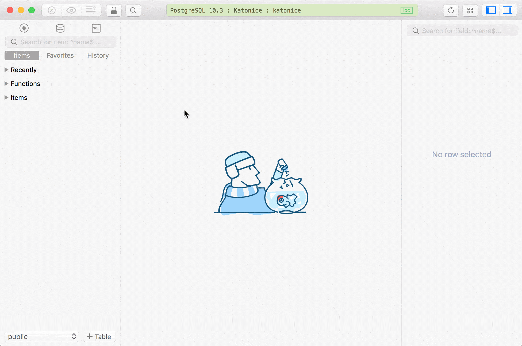
Task: Click the refresh arrow icon
Action: click(x=451, y=10)
